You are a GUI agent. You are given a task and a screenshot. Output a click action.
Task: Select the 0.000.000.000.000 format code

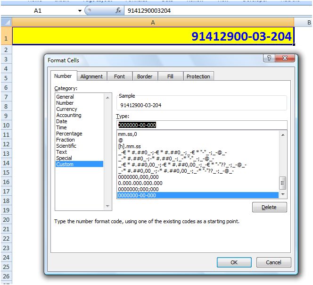[140, 183]
